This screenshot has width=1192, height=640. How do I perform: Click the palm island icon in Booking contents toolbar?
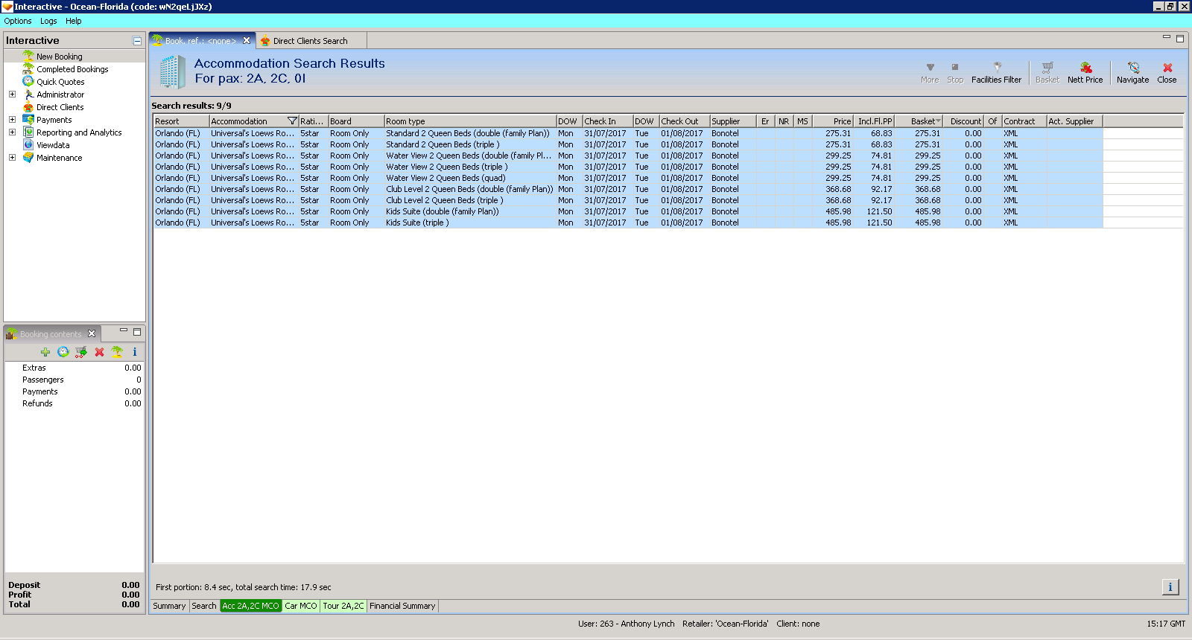(x=117, y=352)
